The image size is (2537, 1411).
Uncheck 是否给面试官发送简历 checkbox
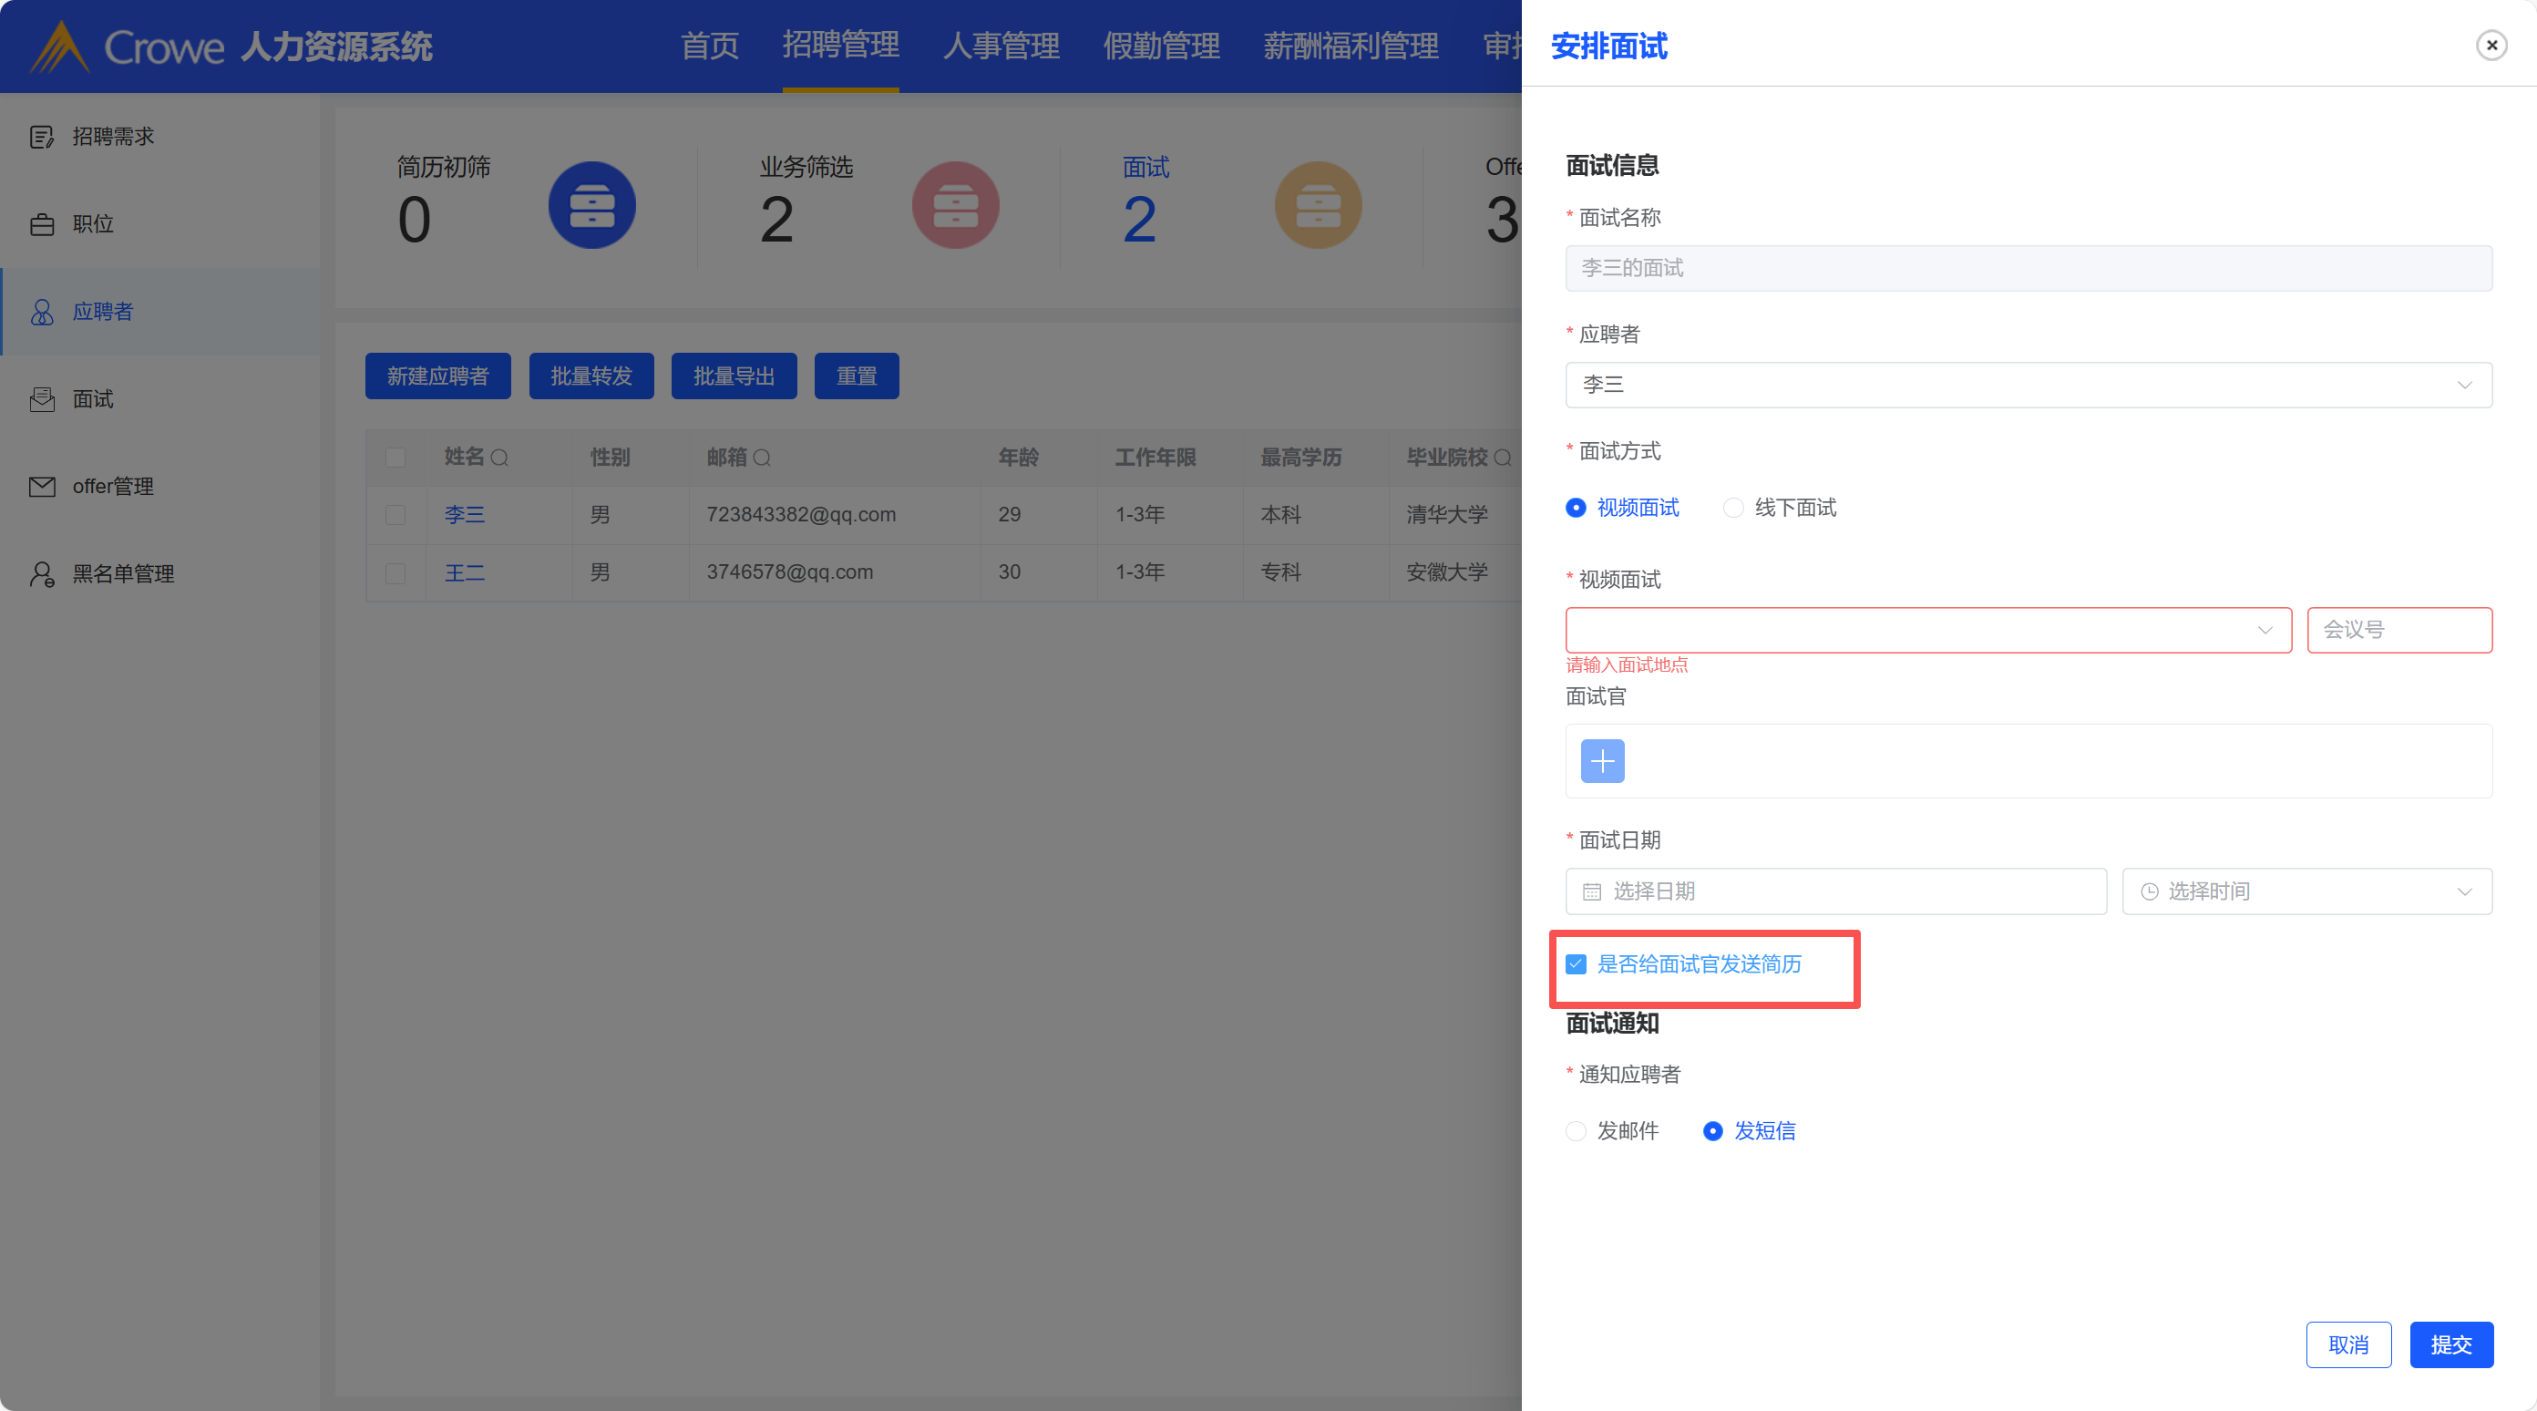tap(1576, 963)
